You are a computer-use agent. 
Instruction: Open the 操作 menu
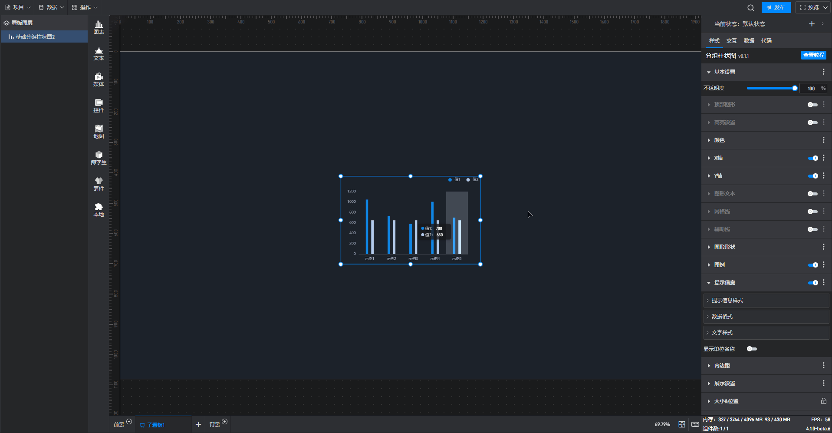85,7
